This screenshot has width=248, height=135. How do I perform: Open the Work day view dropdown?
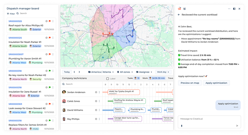point(163,72)
